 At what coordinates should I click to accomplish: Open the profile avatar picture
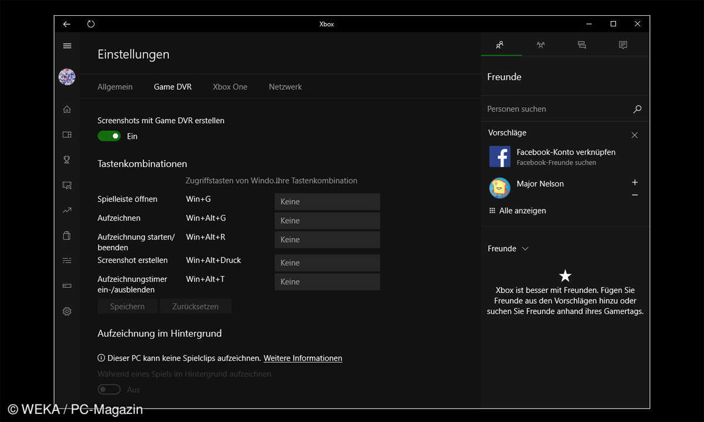[67, 77]
